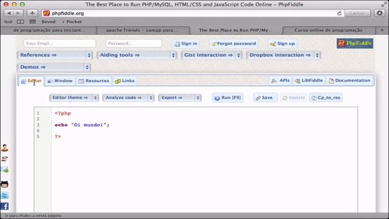Open the GitHub cat icon in the sidebar
Image resolution: width=389 pixels, height=219 pixels.
5,184
